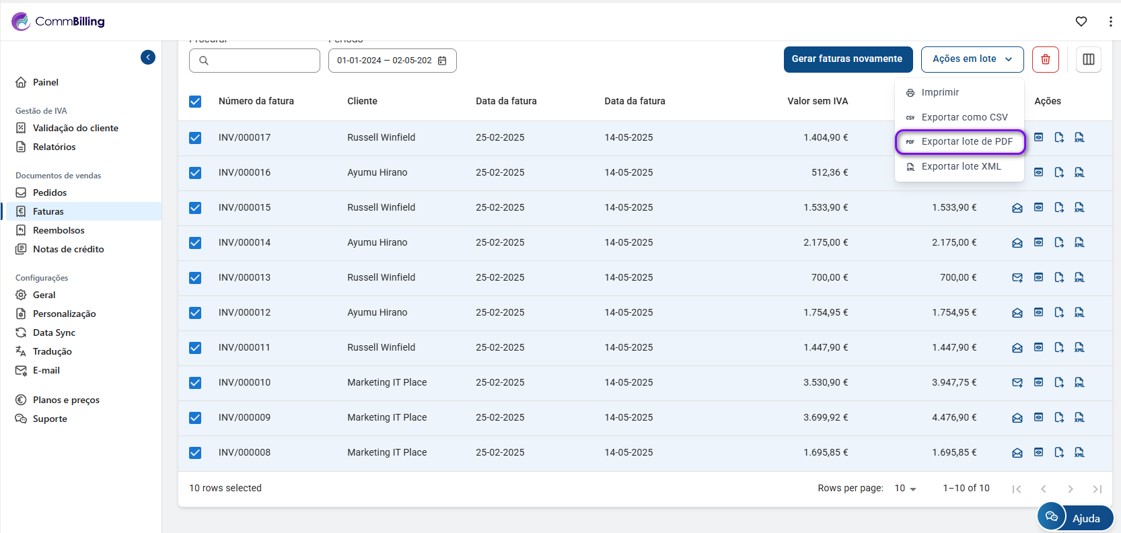
Task: Expand the Ações em lote dropdown
Action: pos(972,59)
